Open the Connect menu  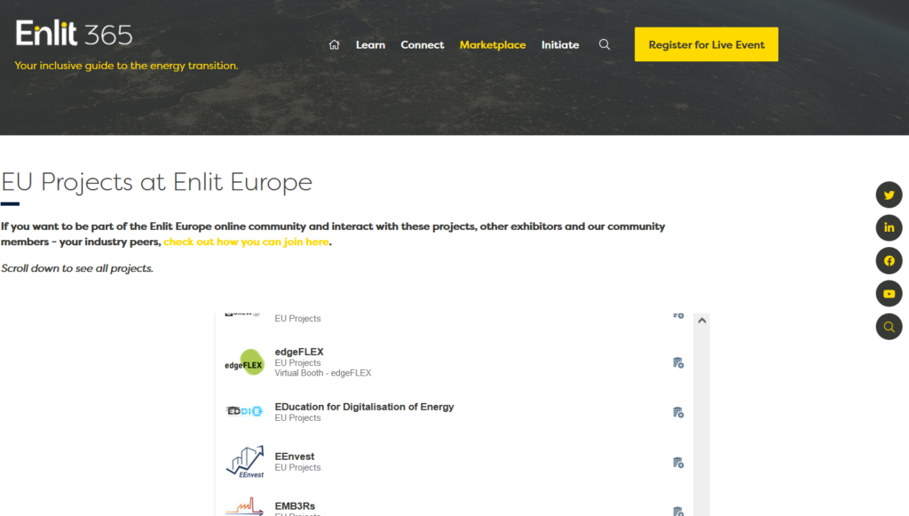point(422,44)
